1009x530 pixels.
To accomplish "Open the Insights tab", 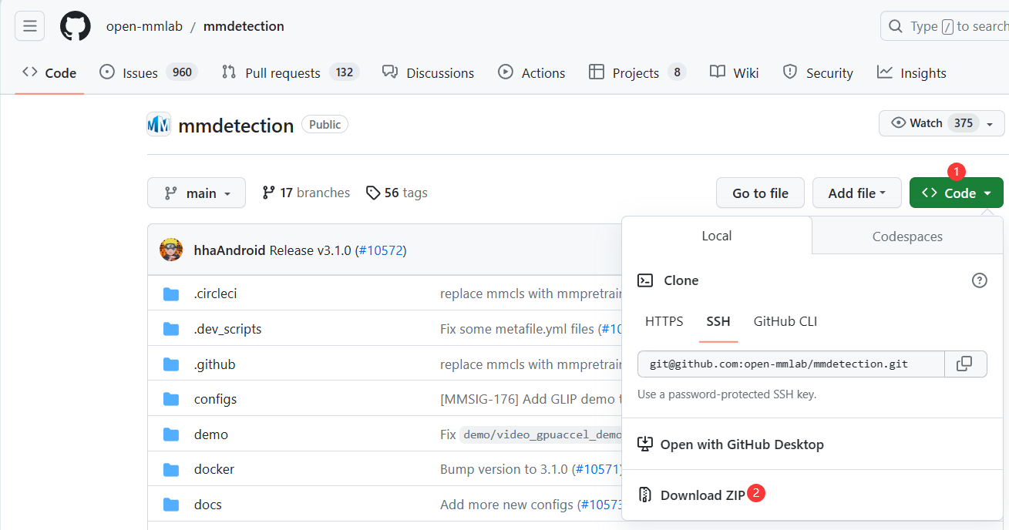I will pyautogui.click(x=912, y=72).
